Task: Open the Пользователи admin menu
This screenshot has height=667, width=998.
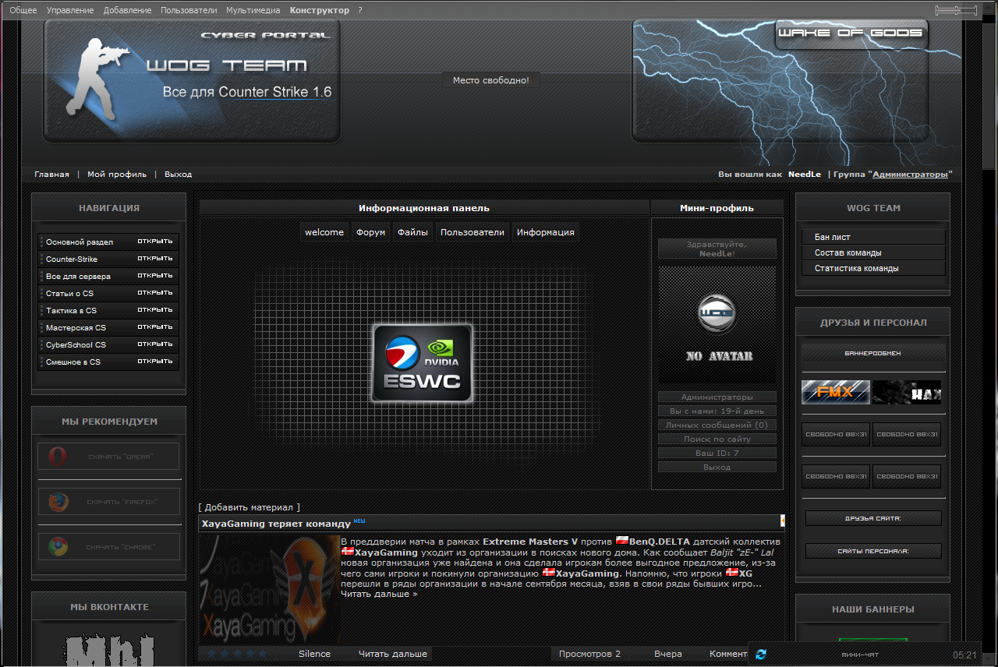Action: point(189,10)
